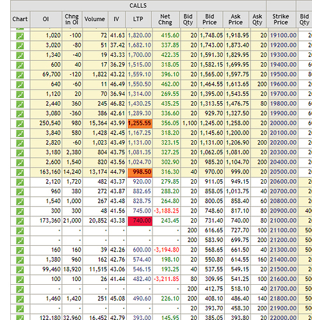Click the Net Chng column header

165,19
